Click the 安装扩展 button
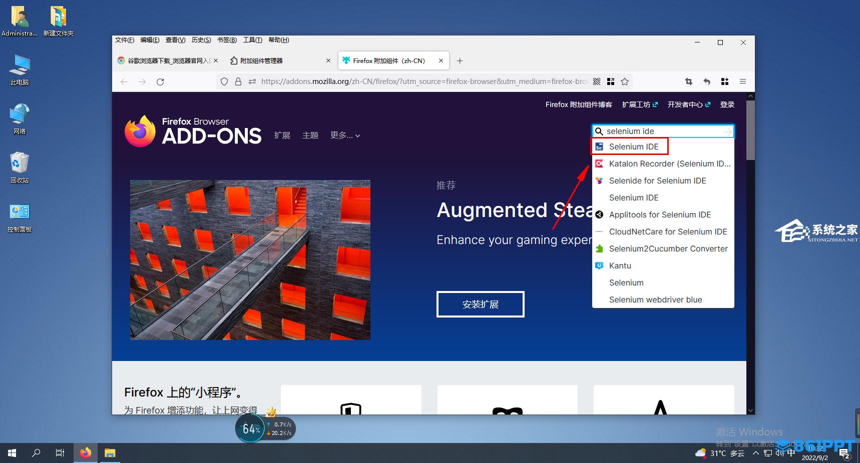Image resolution: width=860 pixels, height=463 pixels. click(481, 304)
